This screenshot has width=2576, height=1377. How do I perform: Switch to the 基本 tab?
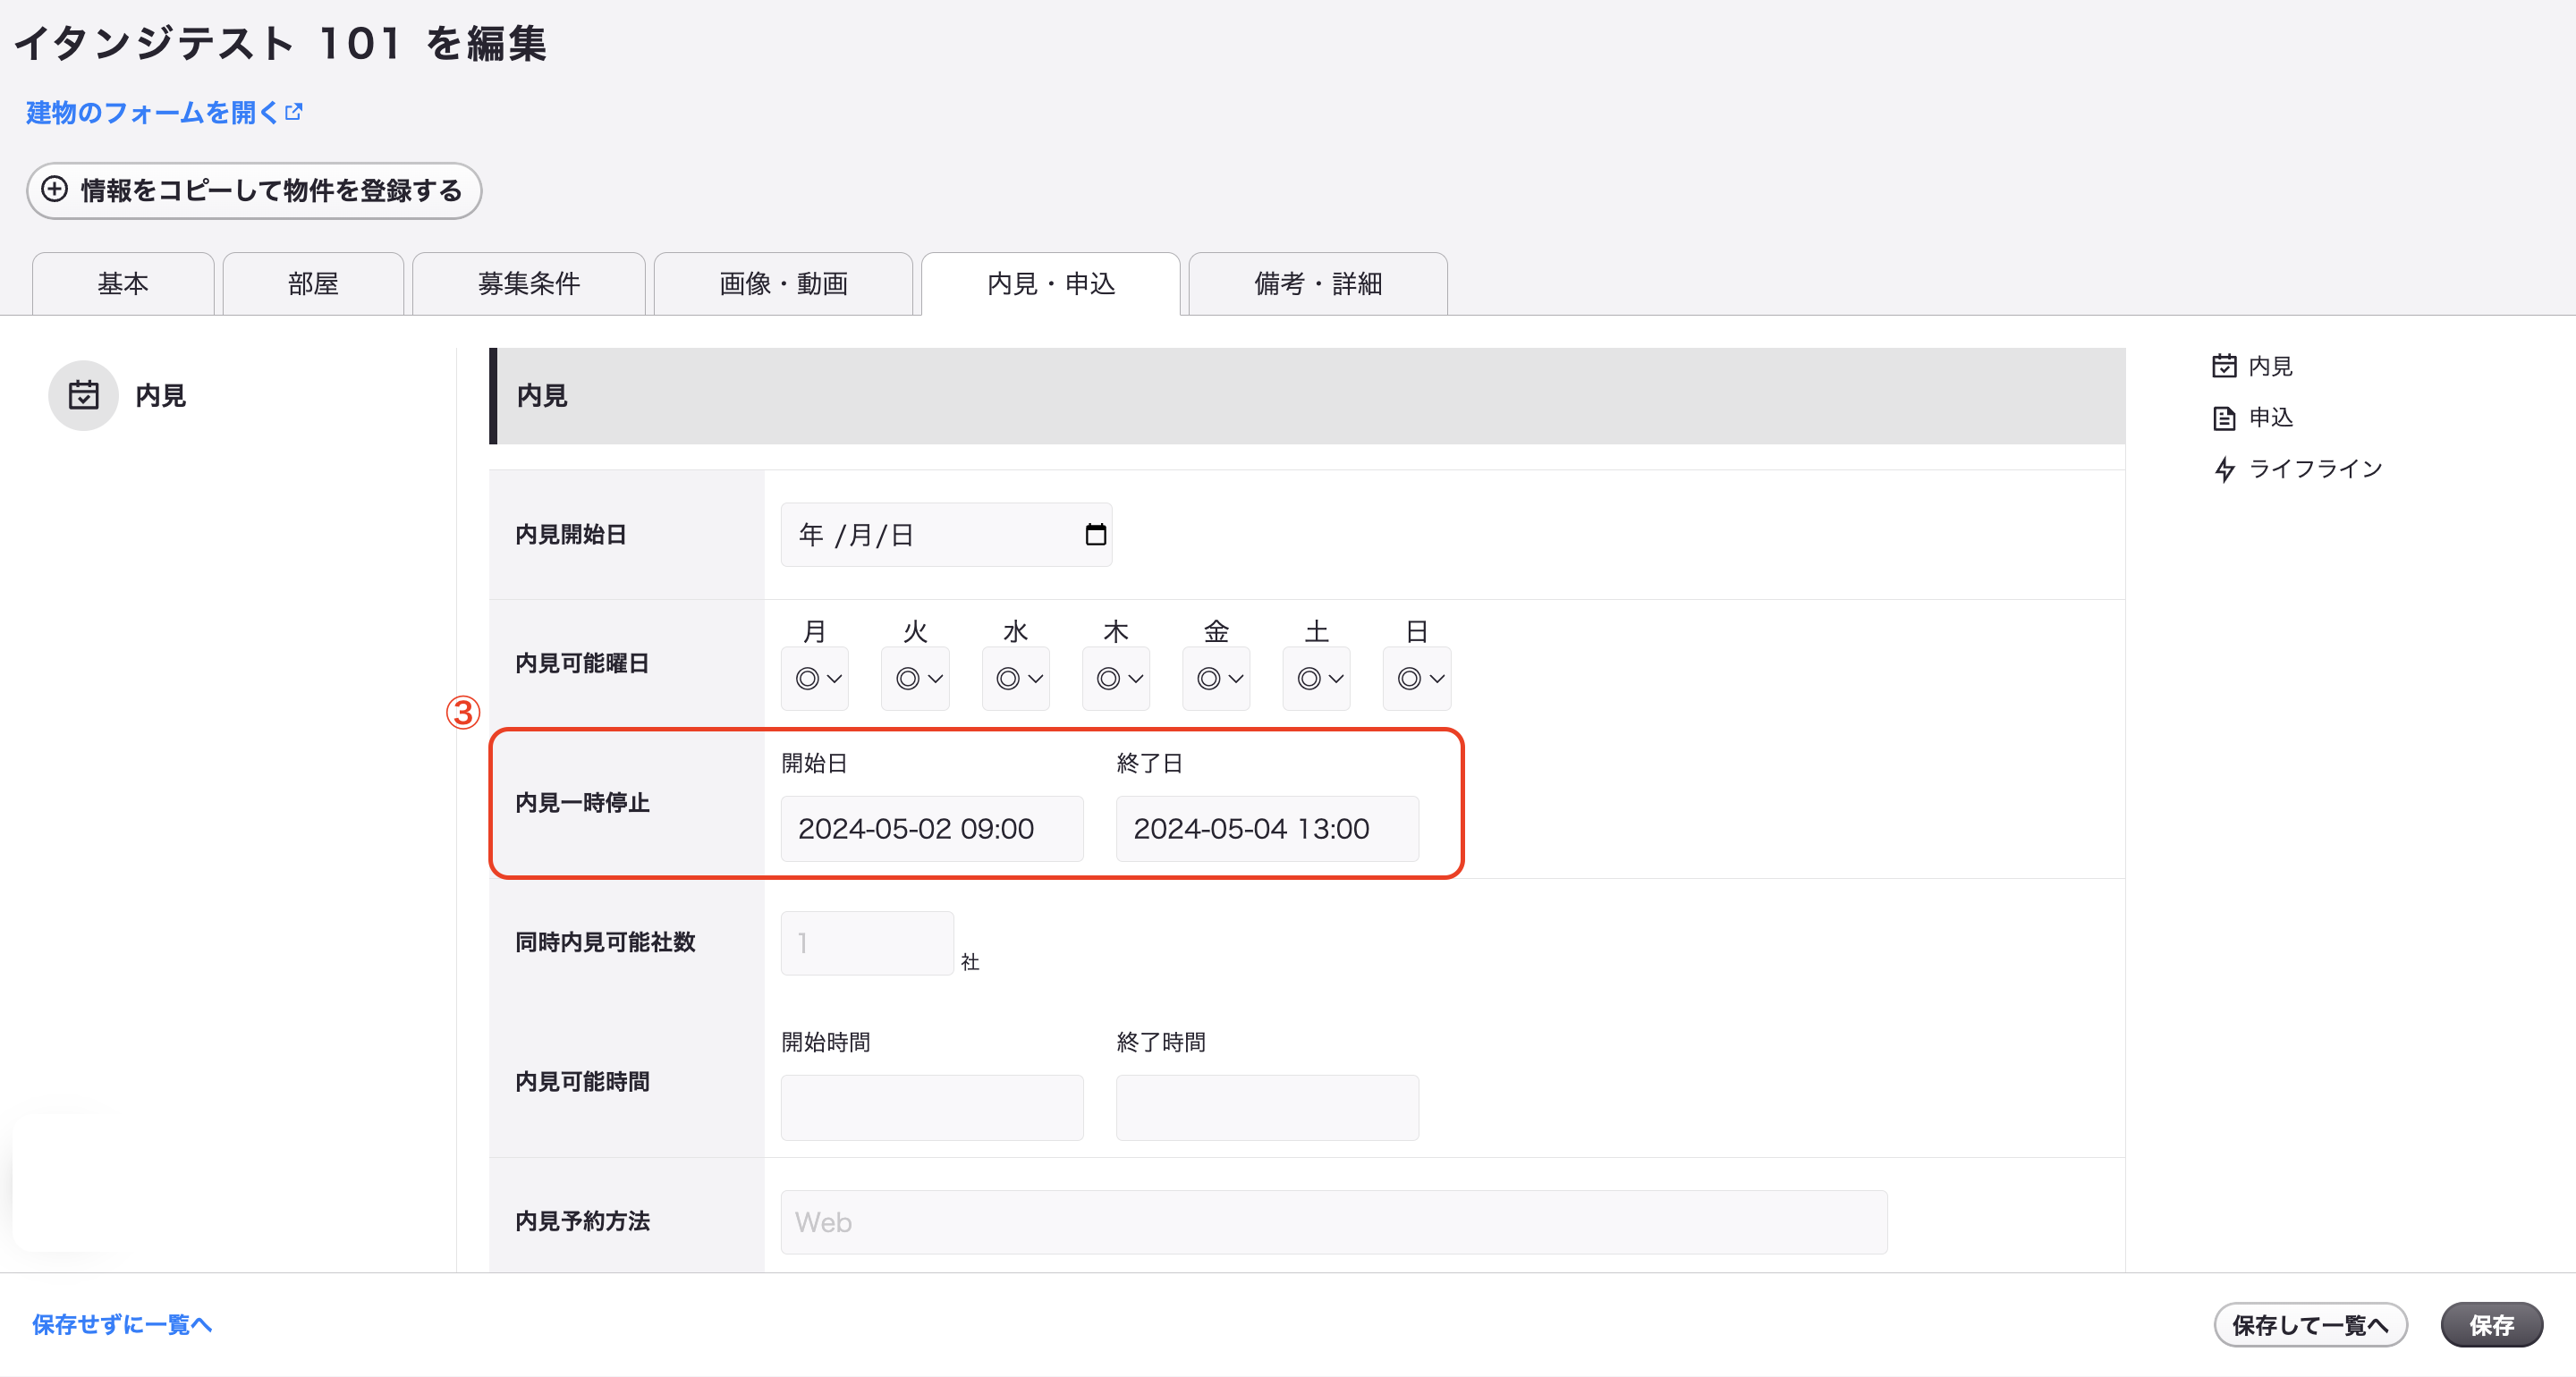[x=123, y=284]
